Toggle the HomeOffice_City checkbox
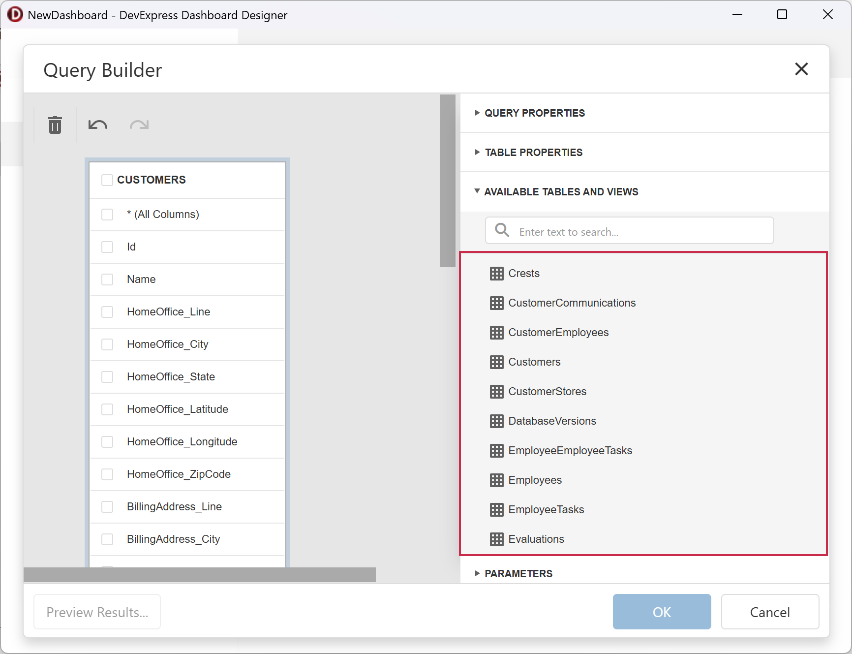Screen dimensions: 852x654 [107, 344]
